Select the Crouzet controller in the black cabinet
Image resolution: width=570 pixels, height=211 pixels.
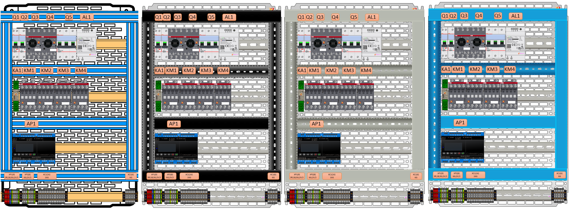pyautogui.click(x=176, y=148)
